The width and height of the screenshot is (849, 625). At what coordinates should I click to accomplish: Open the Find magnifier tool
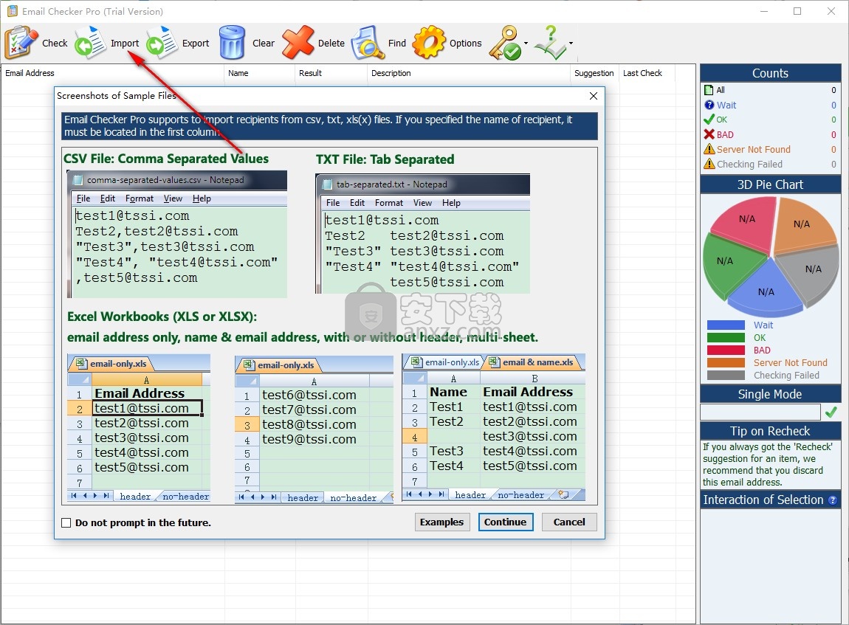click(x=368, y=42)
